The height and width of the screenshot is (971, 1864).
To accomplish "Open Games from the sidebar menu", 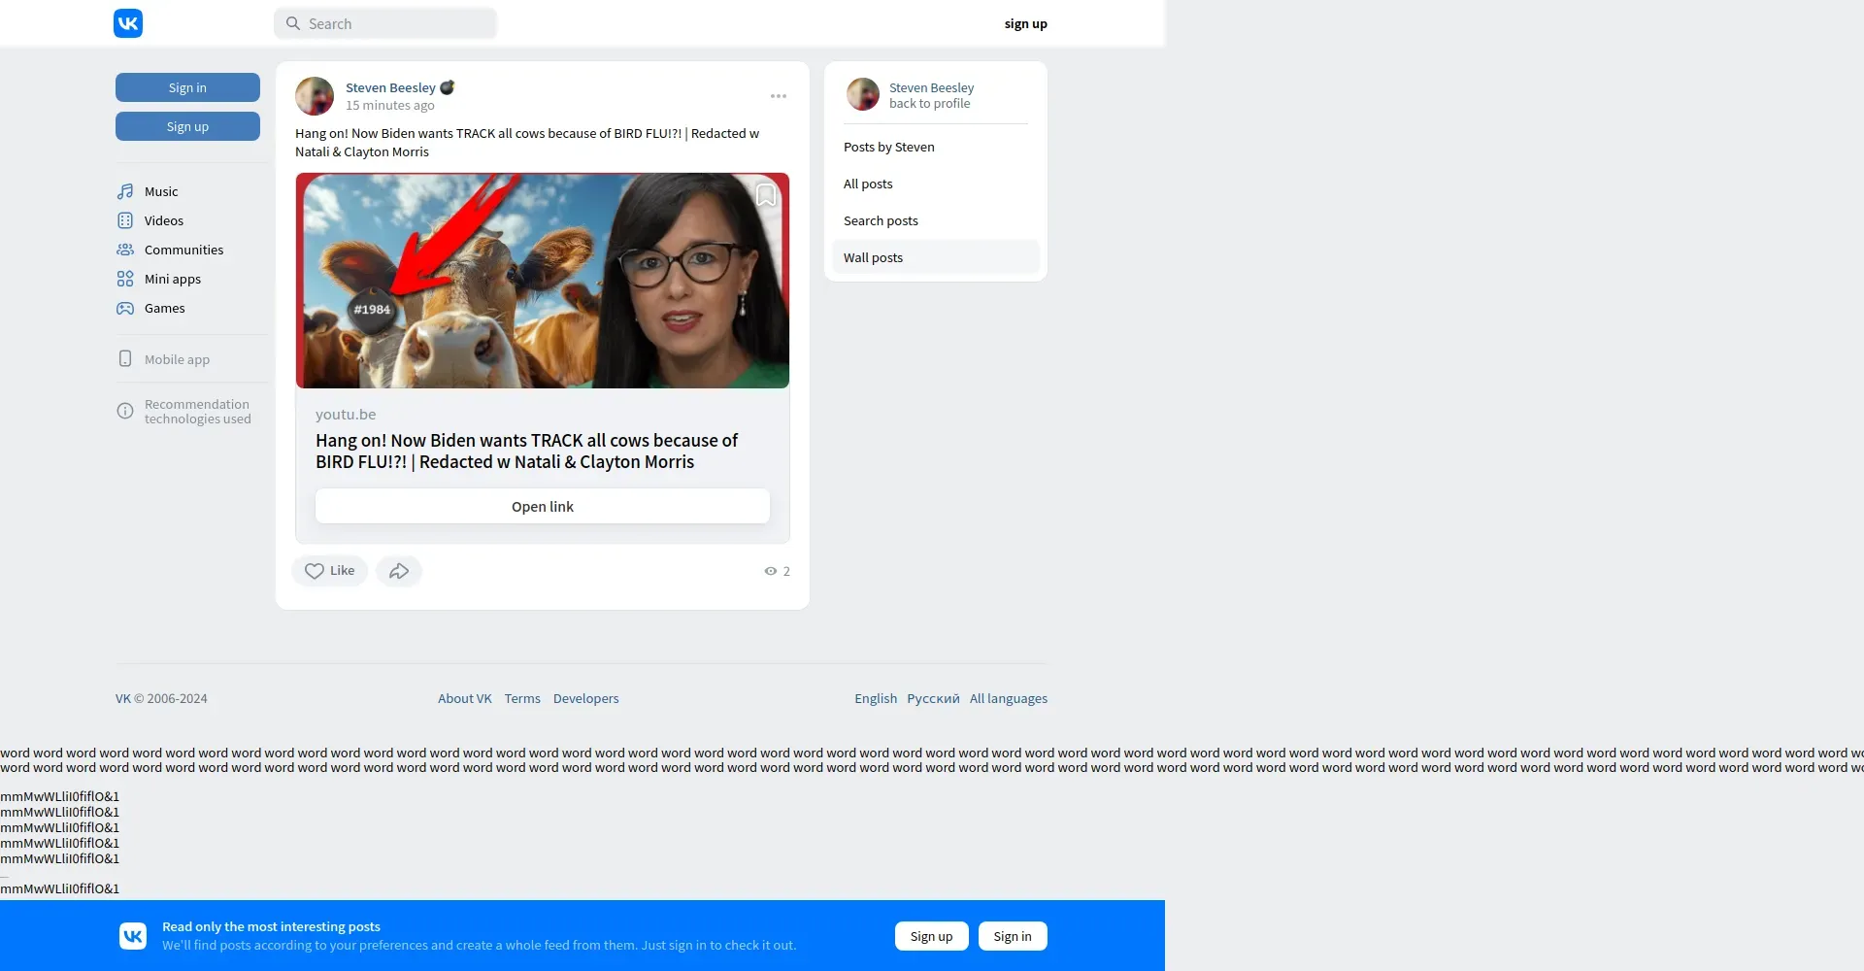I will coord(165,308).
